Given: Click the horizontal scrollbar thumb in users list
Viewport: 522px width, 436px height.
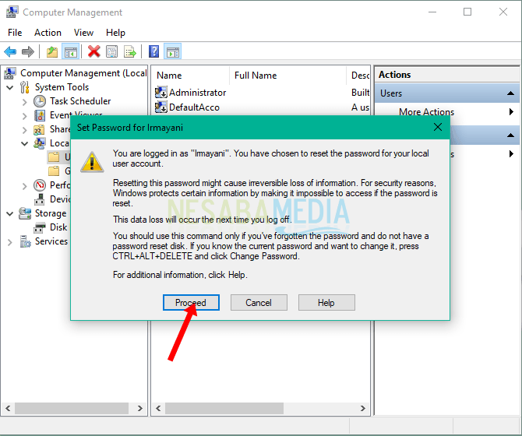Looking at the screenshot, I should pyautogui.click(x=224, y=408).
